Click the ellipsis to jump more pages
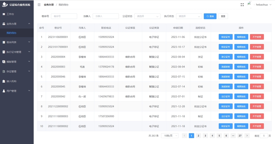This screenshot has height=144, width=275. click(233, 136)
